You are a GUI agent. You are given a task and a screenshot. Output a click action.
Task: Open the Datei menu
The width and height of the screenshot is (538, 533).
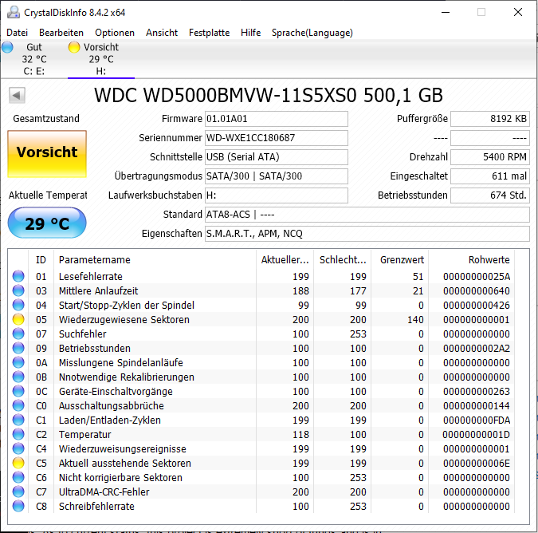[x=17, y=33]
